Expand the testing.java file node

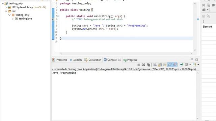tap(13, 19)
